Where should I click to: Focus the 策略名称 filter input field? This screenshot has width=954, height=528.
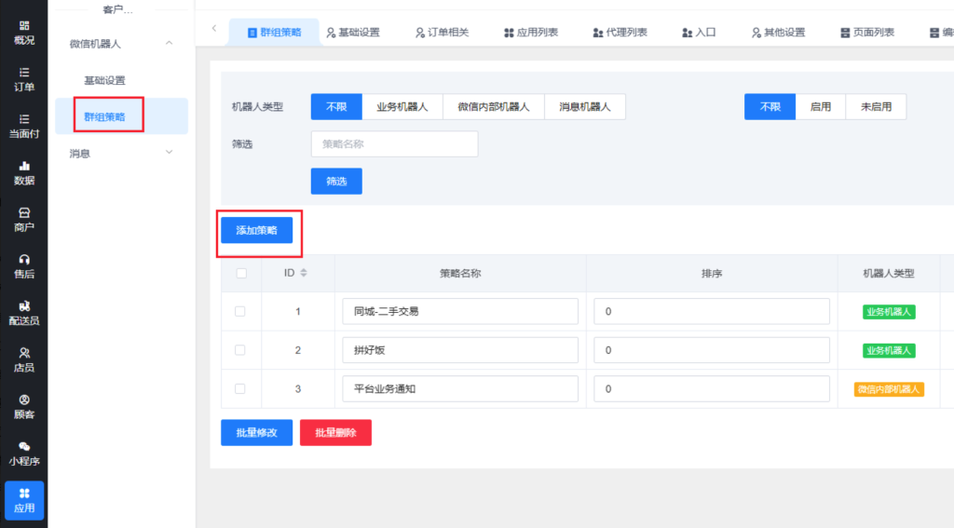[x=394, y=144]
